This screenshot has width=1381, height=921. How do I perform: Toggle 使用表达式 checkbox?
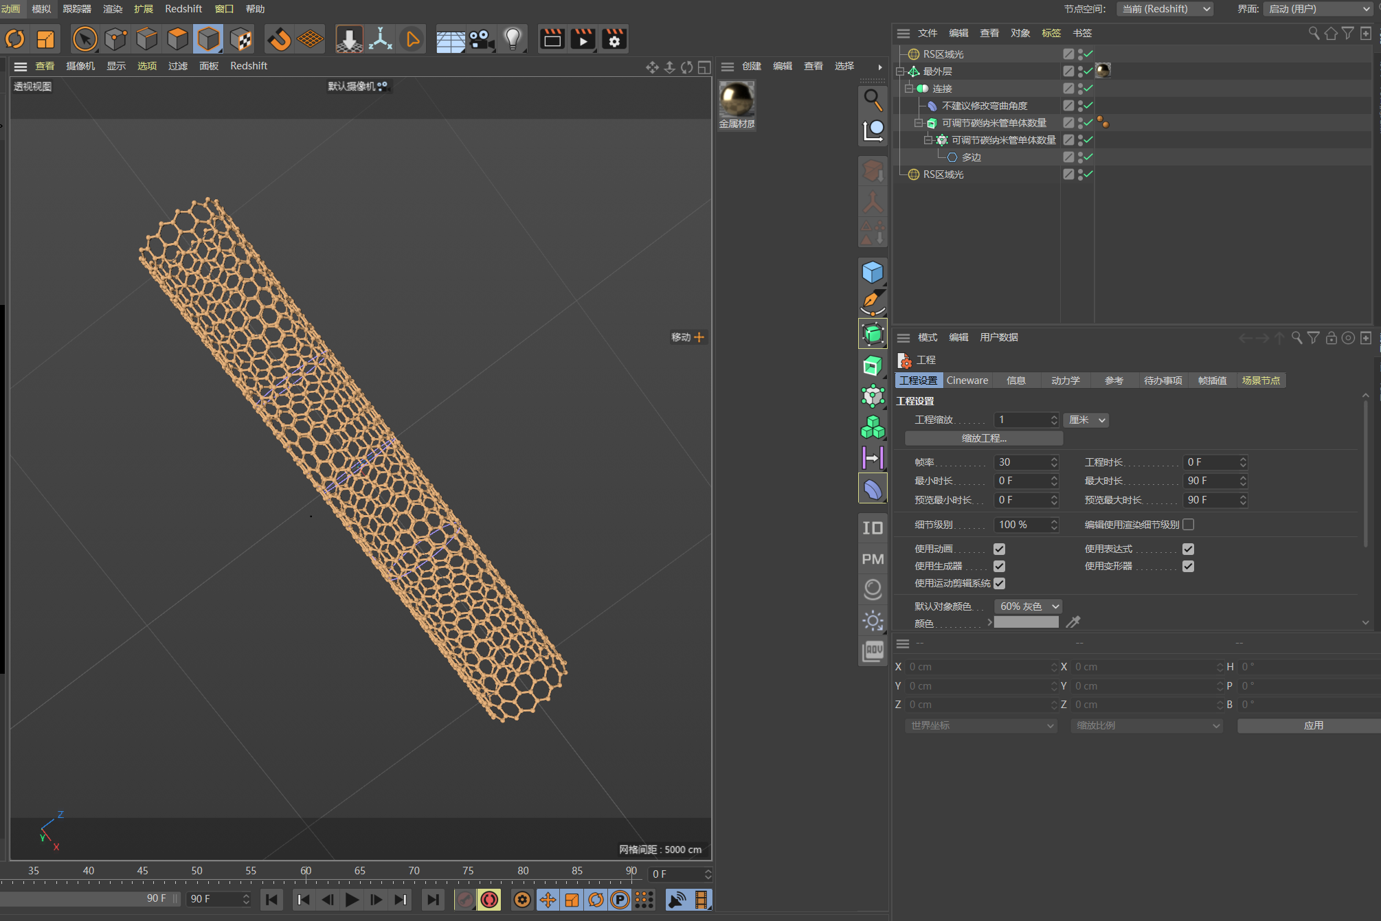(x=1189, y=549)
